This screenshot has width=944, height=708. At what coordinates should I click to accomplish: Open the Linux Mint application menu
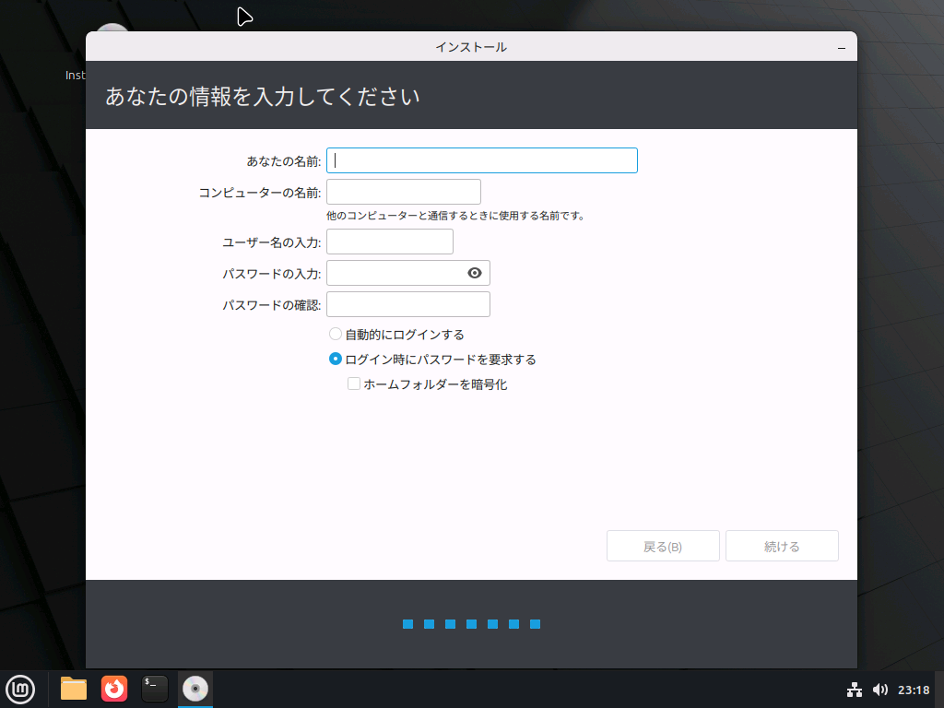coord(20,689)
